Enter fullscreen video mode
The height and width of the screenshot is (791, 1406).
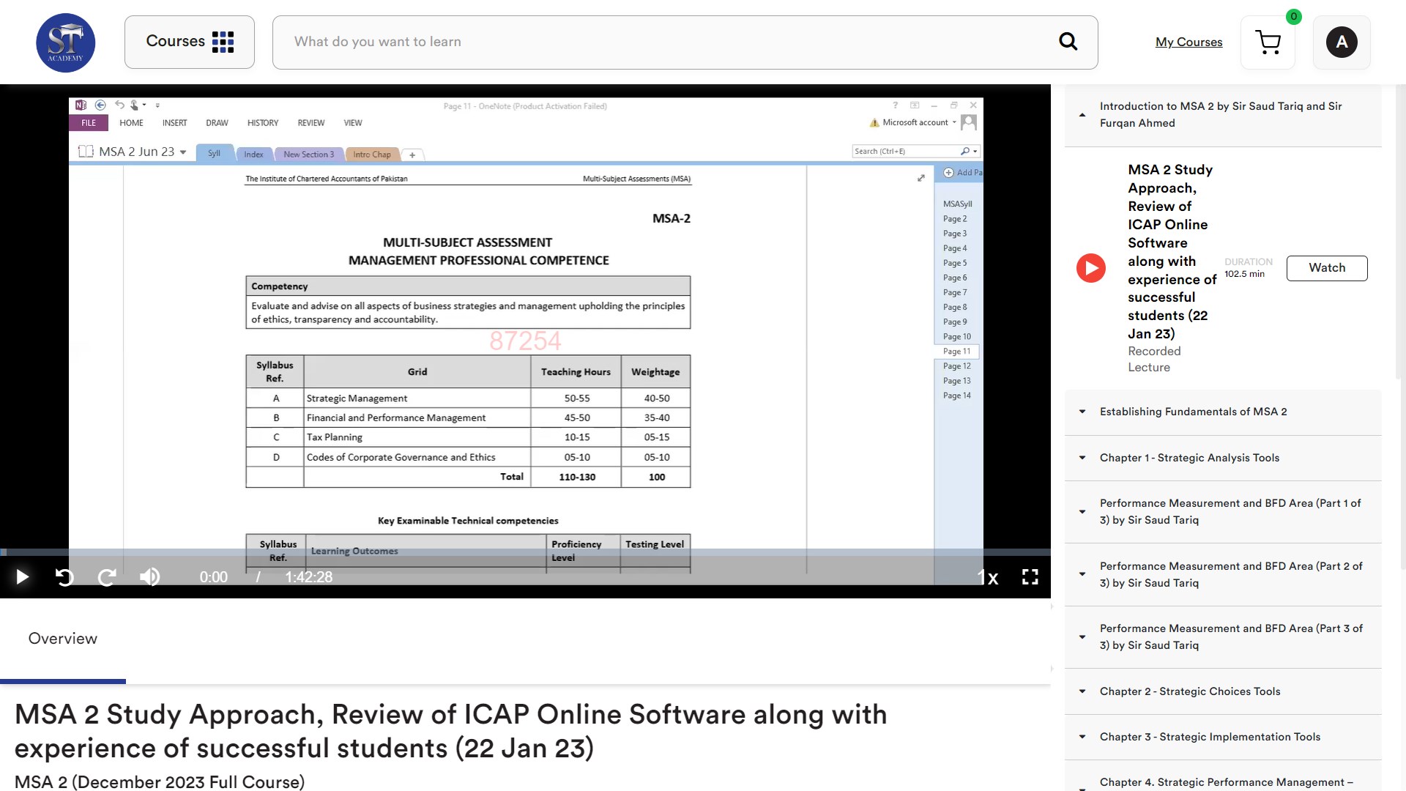pos(1030,577)
